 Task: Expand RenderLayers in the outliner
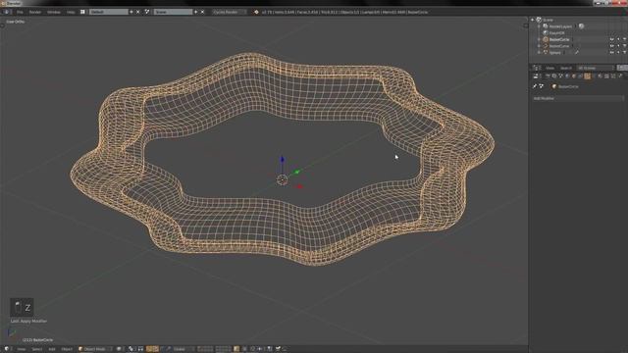coord(539,26)
